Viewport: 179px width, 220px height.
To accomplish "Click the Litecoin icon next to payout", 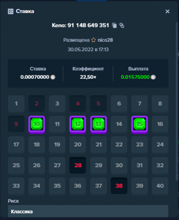I will coord(153,77).
